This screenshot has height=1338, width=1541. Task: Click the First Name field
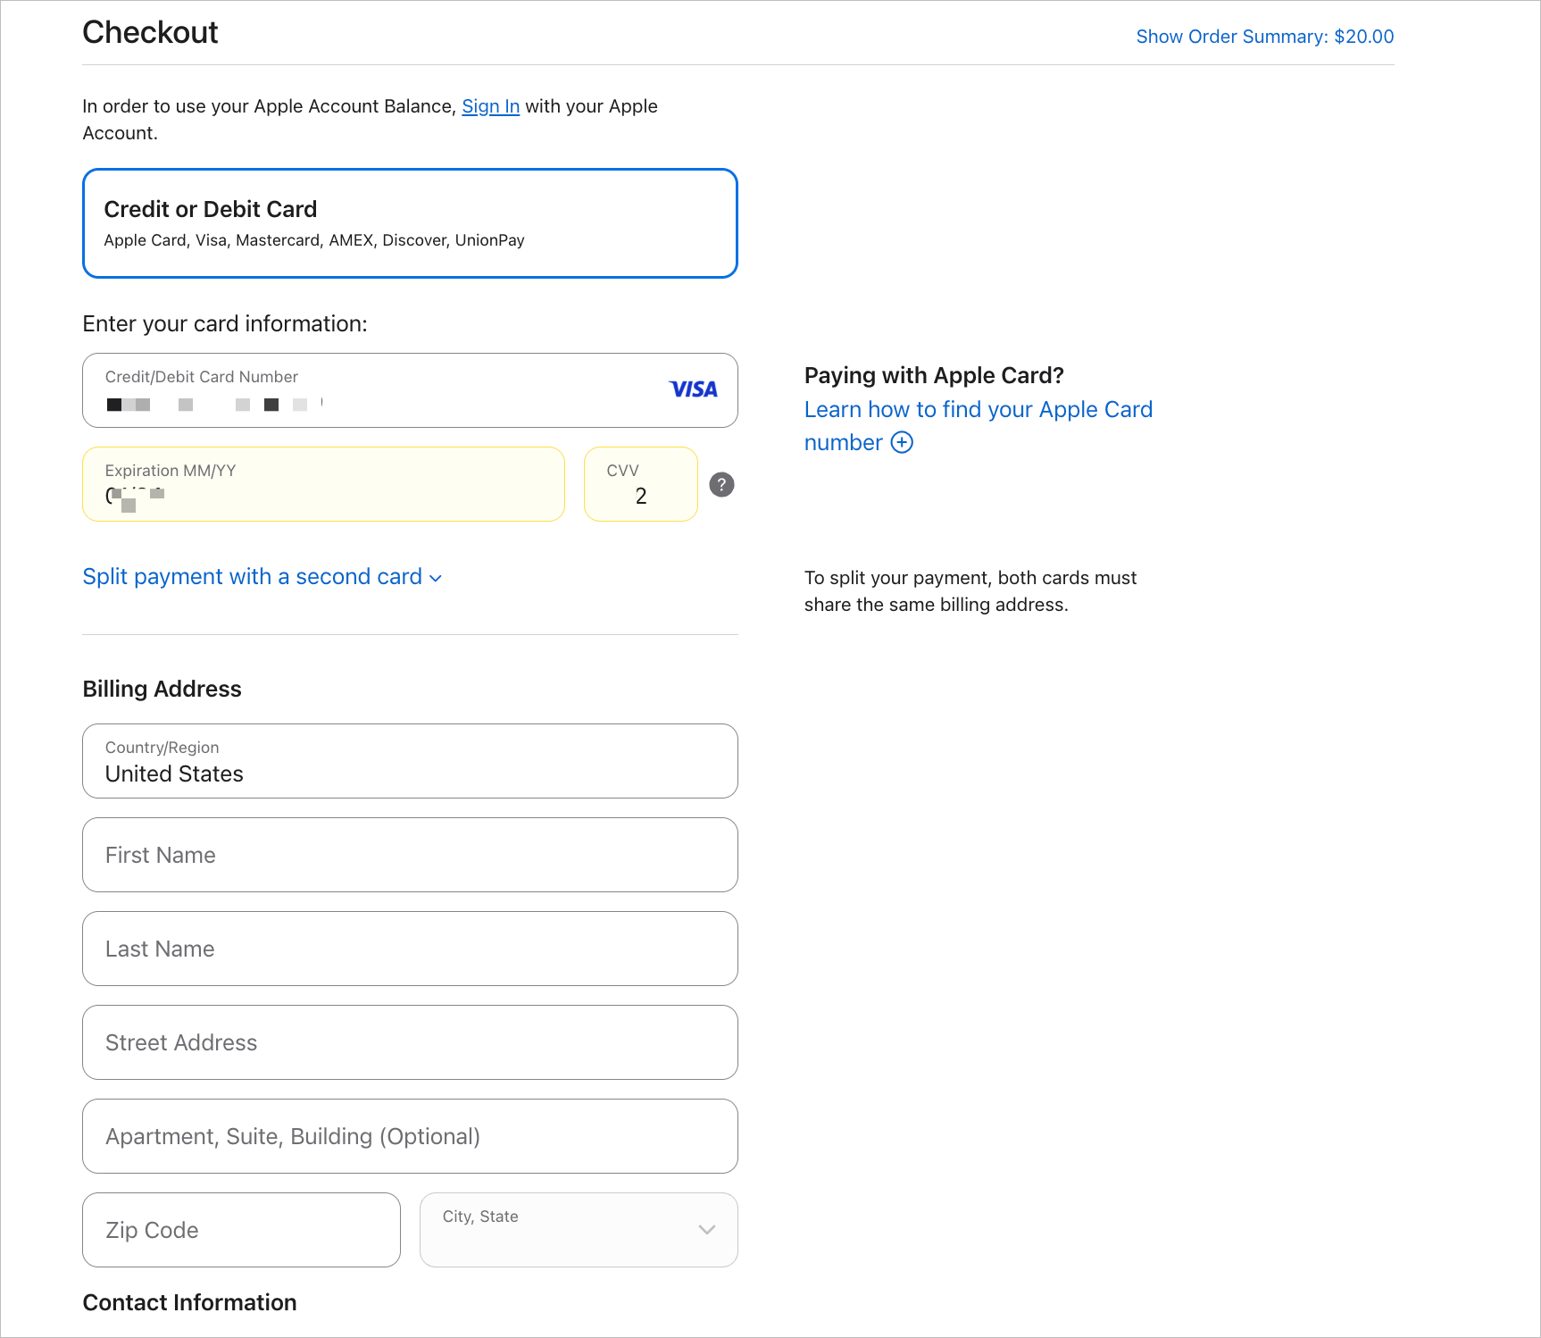coord(410,855)
